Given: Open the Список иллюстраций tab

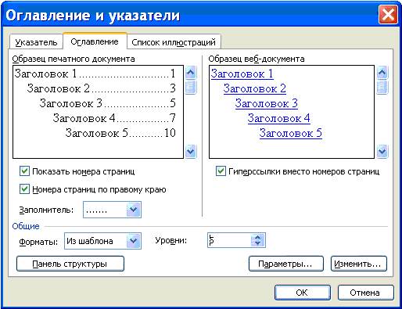Looking at the screenshot, I should coord(174,42).
